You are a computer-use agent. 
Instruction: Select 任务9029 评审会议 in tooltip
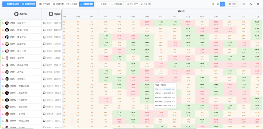point(165,97)
